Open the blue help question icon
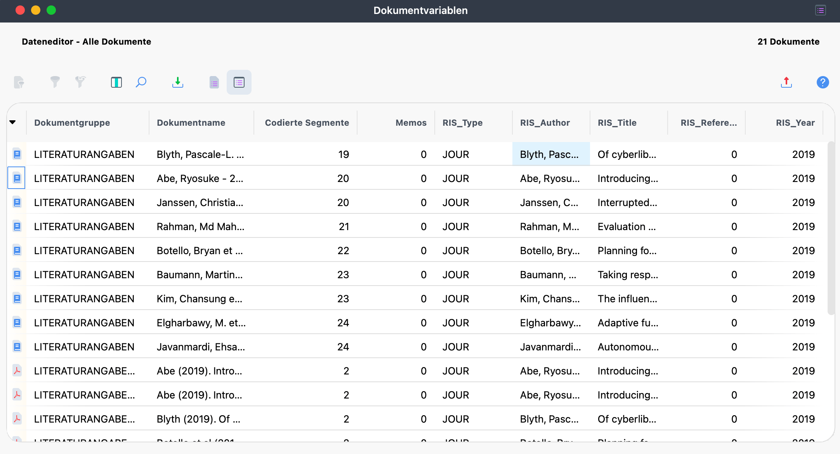840x454 pixels. point(823,82)
